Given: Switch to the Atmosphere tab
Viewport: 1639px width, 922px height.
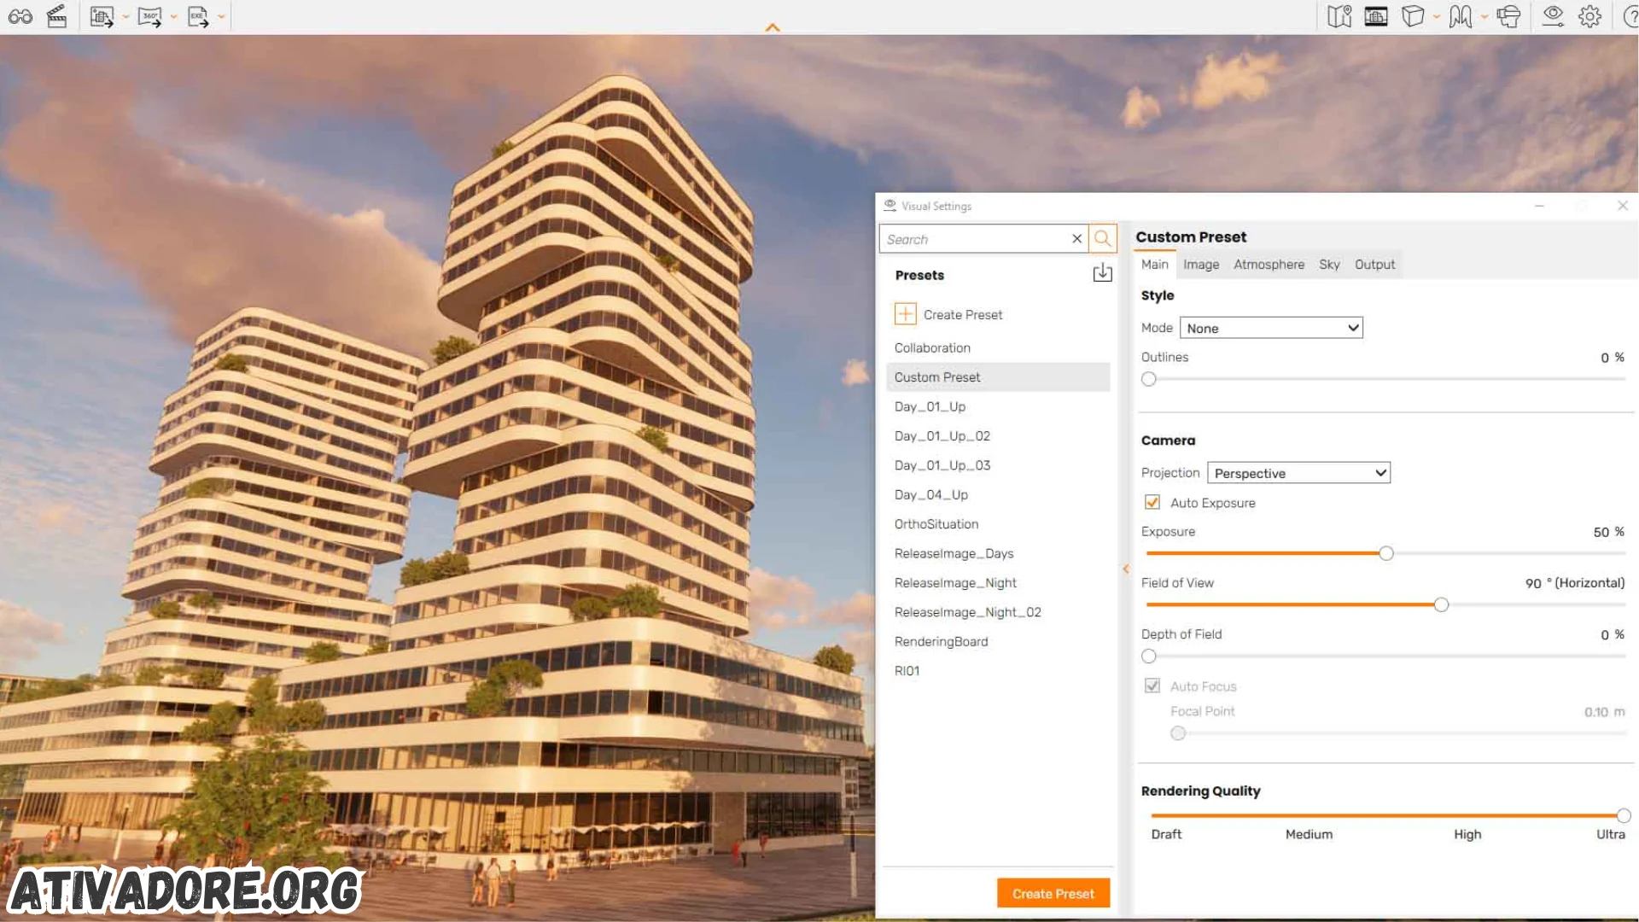Looking at the screenshot, I should 1269,264.
